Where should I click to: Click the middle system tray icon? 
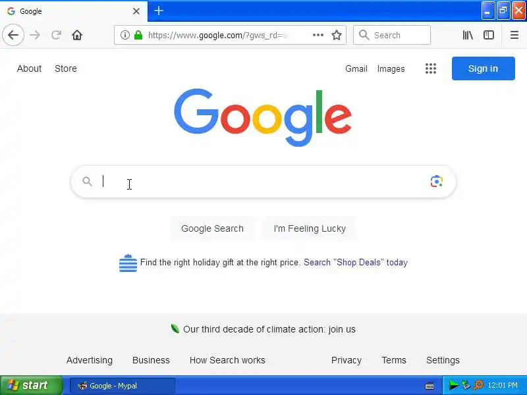(x=466, y=385)
